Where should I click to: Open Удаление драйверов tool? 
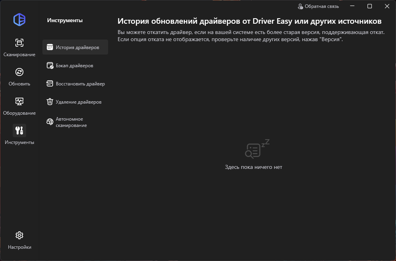[x=75, y=102]
